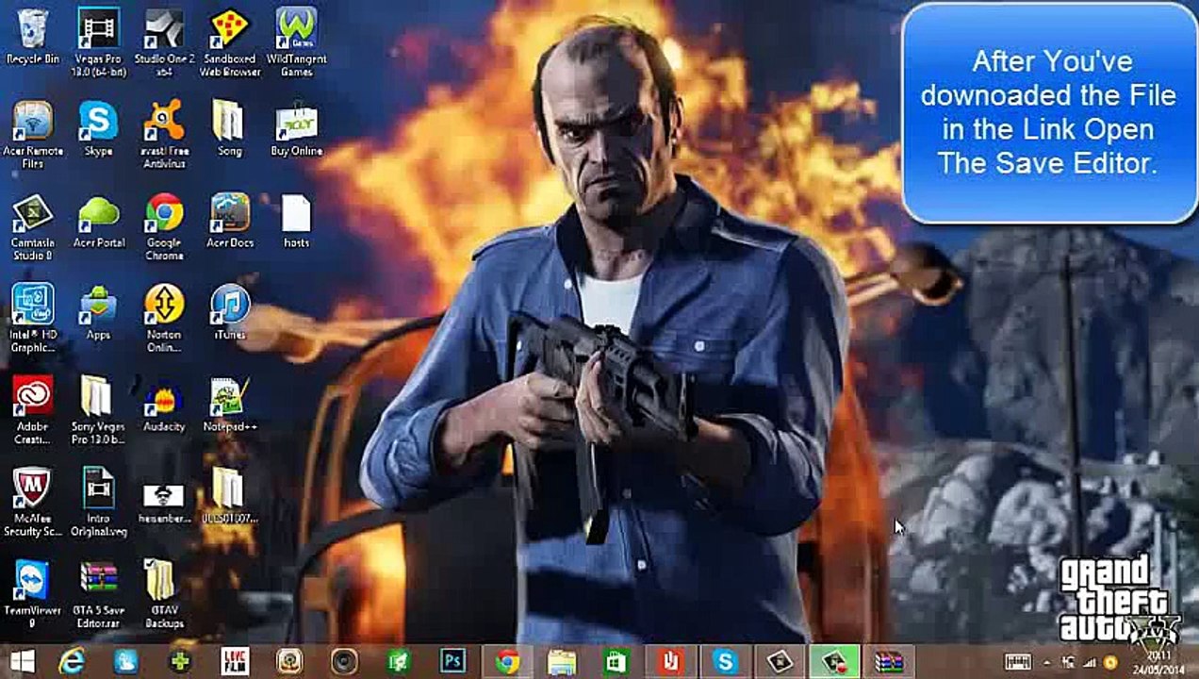1199x679 pixels.
Task: Switch to Google Chrome in the taskbar
Action: click(507, 662)
